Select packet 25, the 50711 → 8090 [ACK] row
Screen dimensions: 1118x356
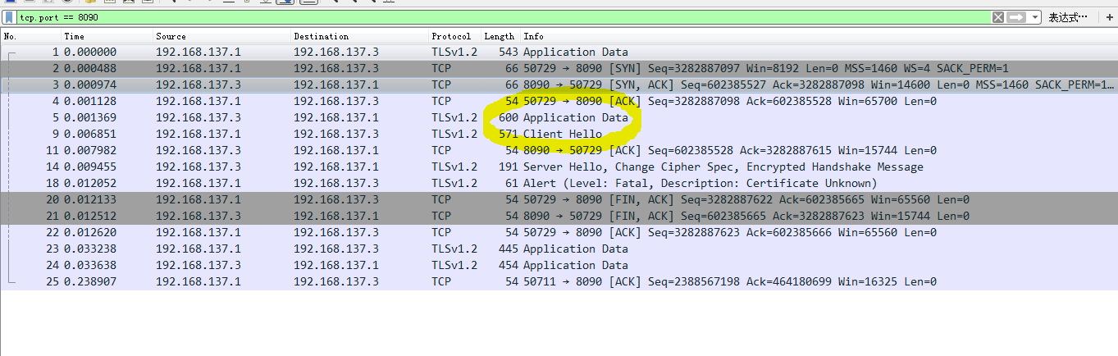[559, 281]
